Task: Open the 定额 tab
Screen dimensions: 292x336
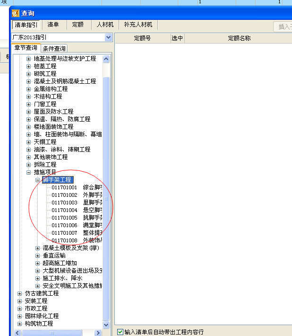Action: (x=77, y=25)
